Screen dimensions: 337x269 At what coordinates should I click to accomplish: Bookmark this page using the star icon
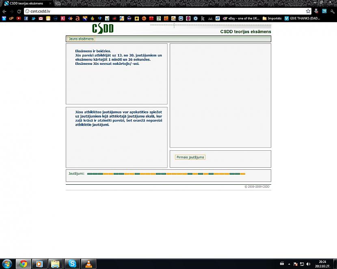(x=308, y=11)
